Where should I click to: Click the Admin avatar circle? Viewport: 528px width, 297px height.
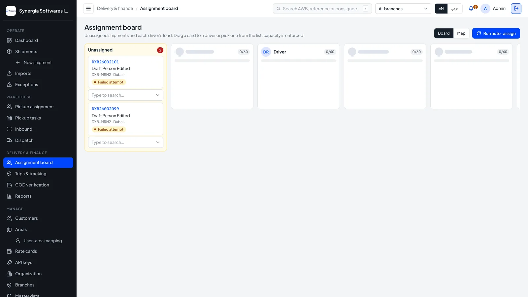485,9
